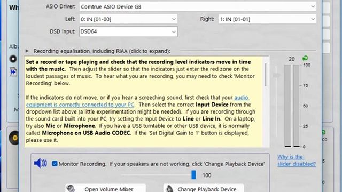Click the speaker icon on Change Playback Device
Viewport: 342px width, 192px height.
coord(169,188)
